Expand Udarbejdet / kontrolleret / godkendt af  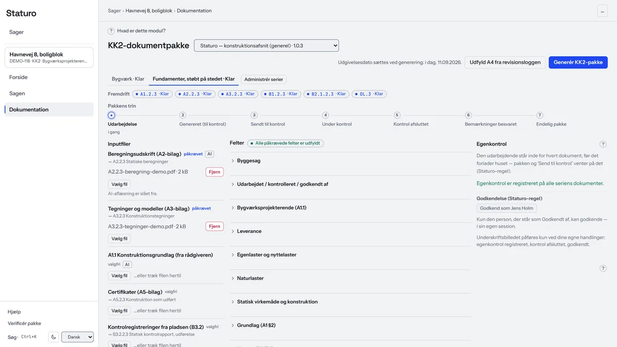(350, 184)
